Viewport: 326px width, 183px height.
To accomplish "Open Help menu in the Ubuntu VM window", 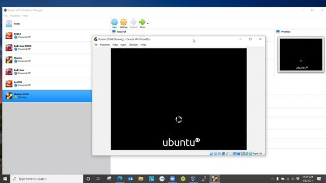I will (143, 45).
